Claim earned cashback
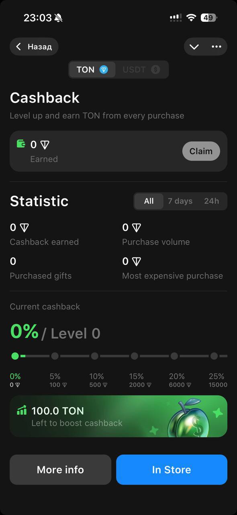The image size is (237, 515). [x=201, y=151]
